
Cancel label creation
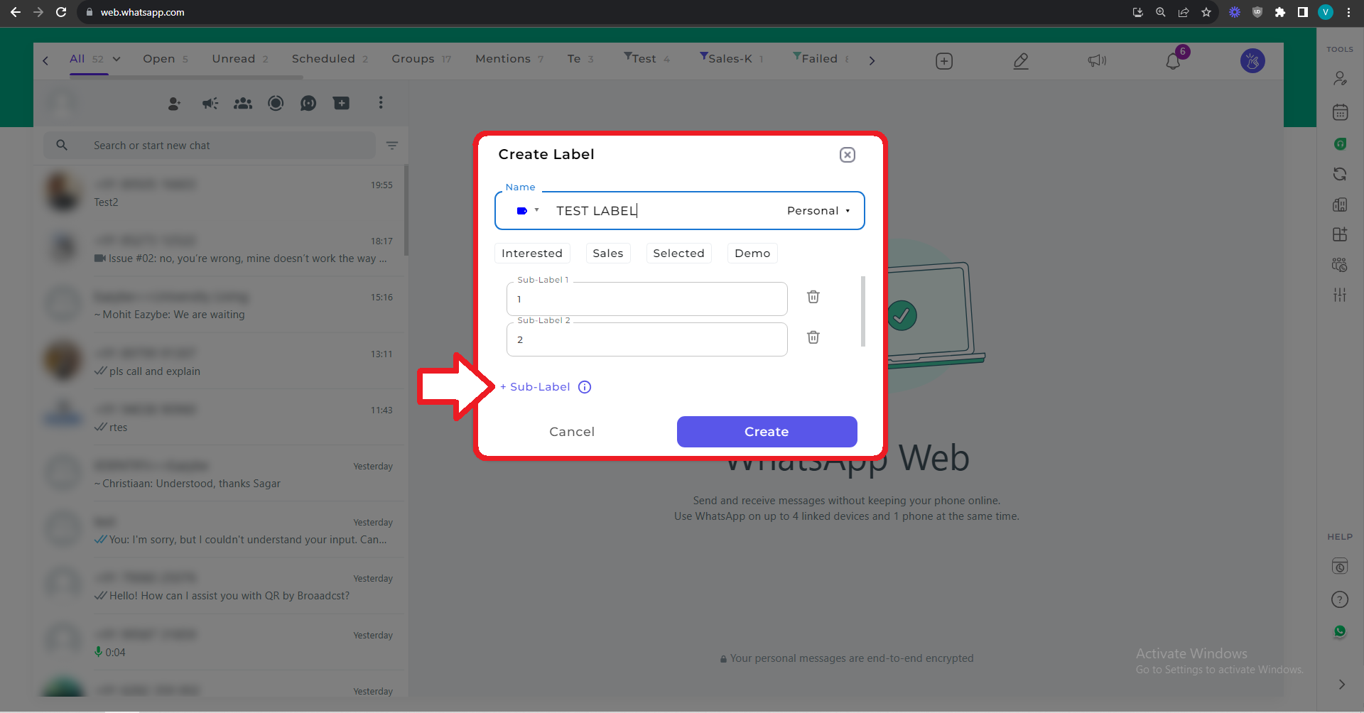tap(572, 432)
